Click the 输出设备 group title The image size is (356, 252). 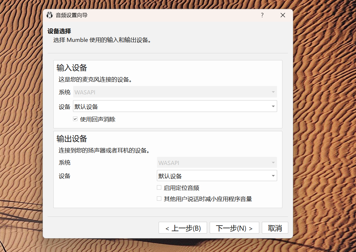pos(72,138)
